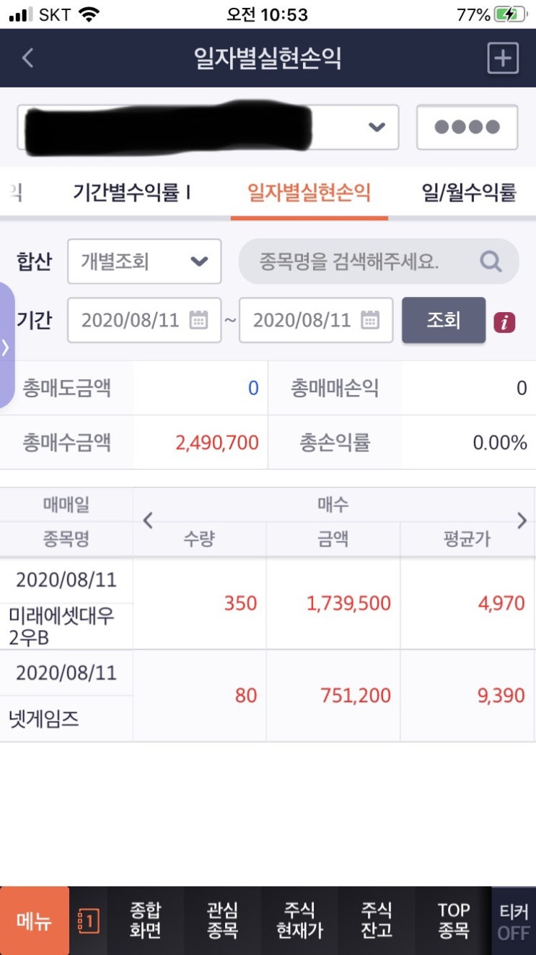Viewport: 536px width, 955px height.
Task: Tap the red info icon
Action: point(504,322)
